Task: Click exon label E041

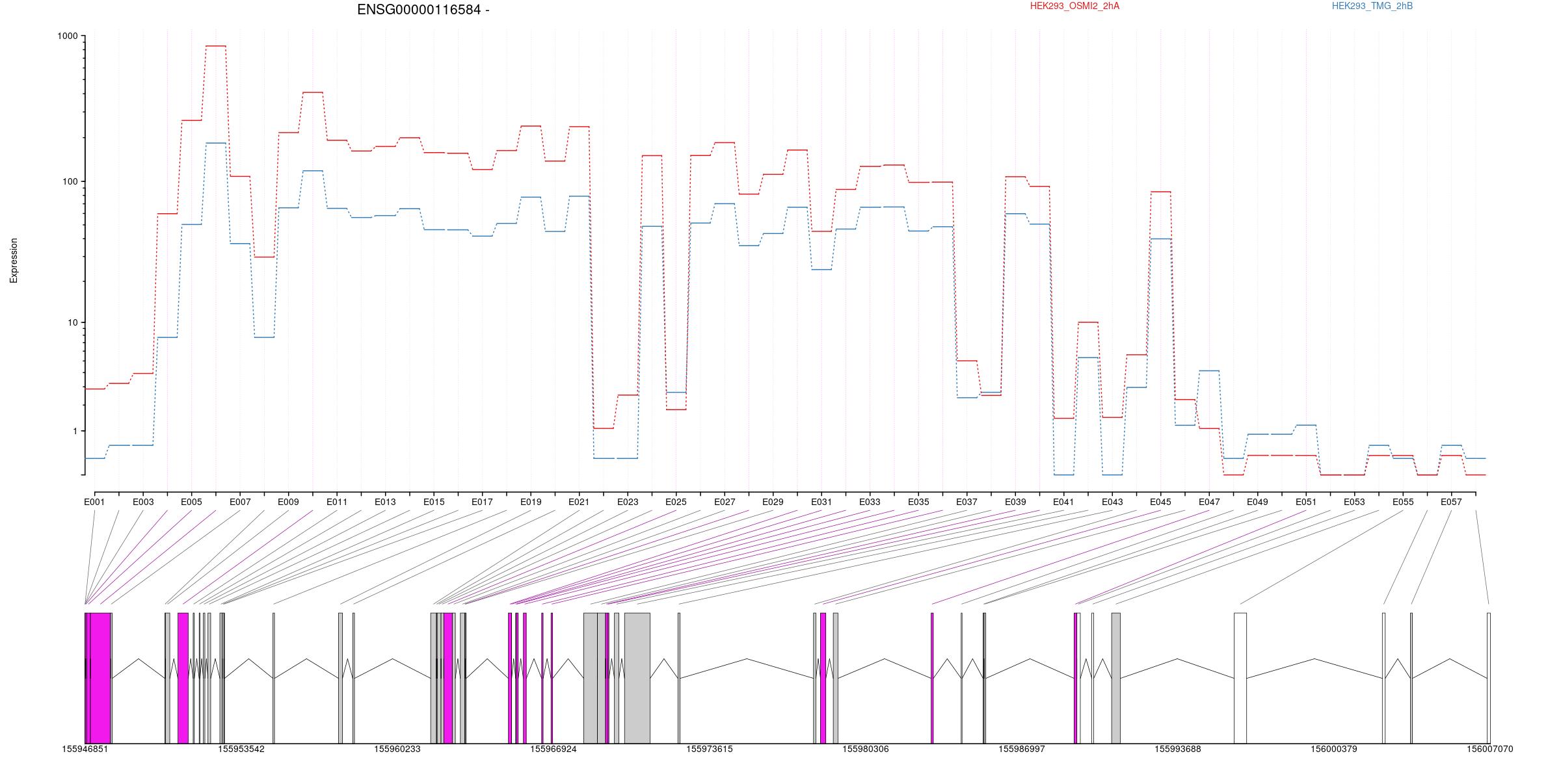Action: coord(1063,502)
